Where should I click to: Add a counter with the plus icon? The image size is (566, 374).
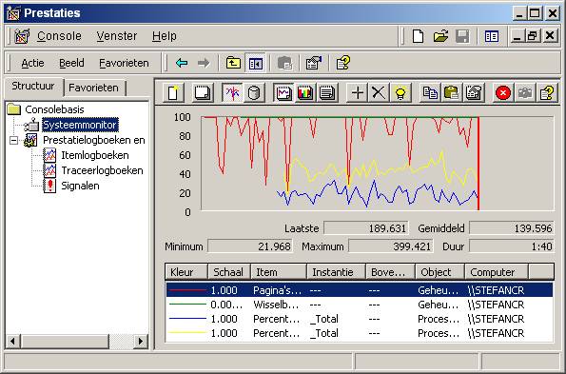[358, 93]
